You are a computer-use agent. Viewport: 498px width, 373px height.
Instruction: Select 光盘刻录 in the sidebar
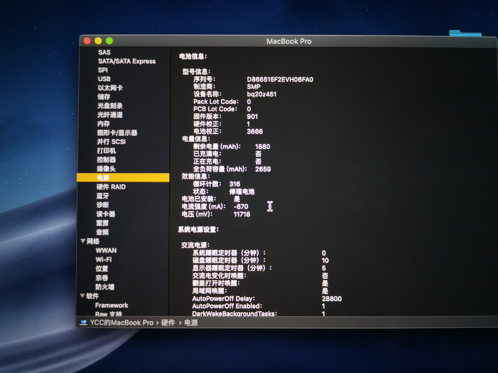(x=110, y=105)
